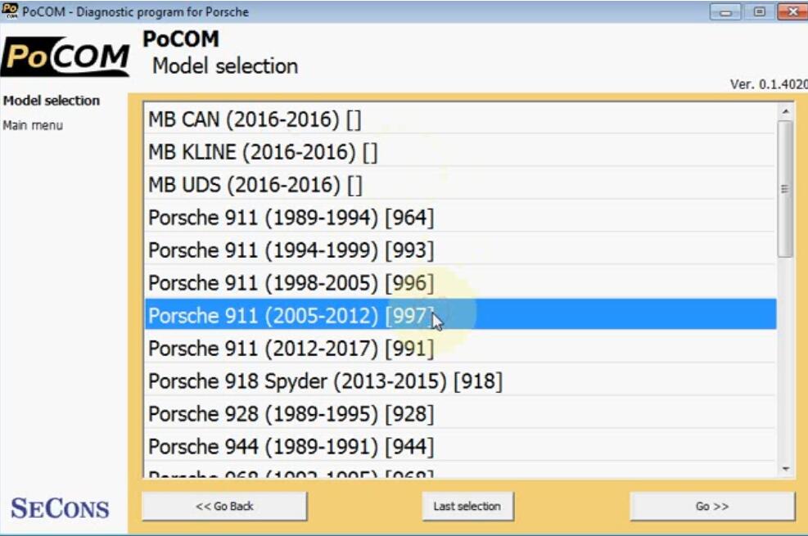Image resolution: width=808 pixels, height=536 pixels.
Task: Click the << Go Back button
Action: [224, 507]
